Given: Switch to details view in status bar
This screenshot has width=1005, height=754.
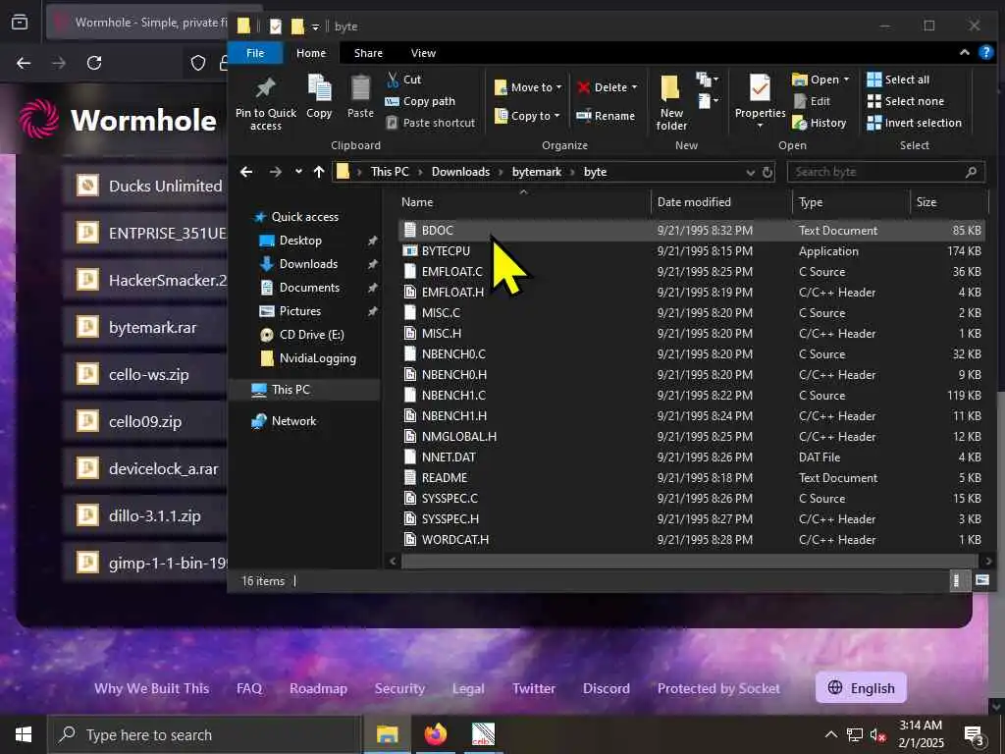Looking at the screenshot, I should click(956, 580).
